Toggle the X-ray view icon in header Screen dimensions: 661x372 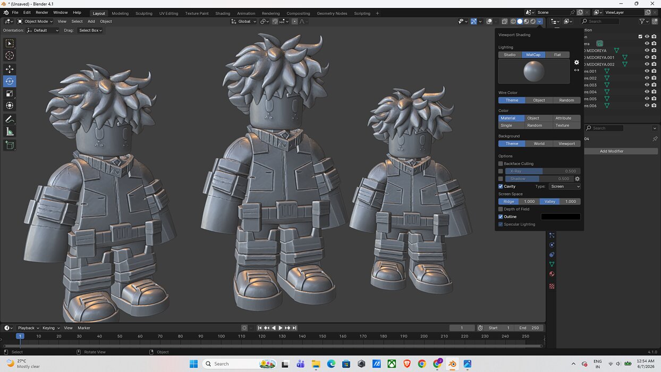504,21
